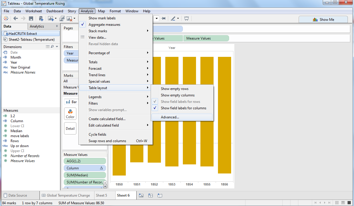
Task: Toggle Aggregate measures in Analysis menu
Action: 104,25
